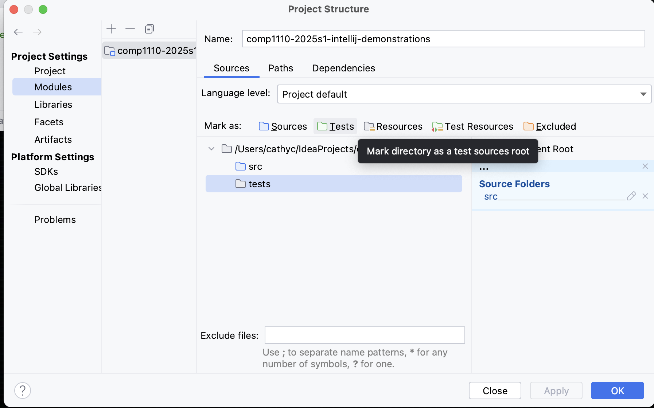654x408 pixels.
Task: Remove the selected module using the minus icon
Action: [130, 29]
